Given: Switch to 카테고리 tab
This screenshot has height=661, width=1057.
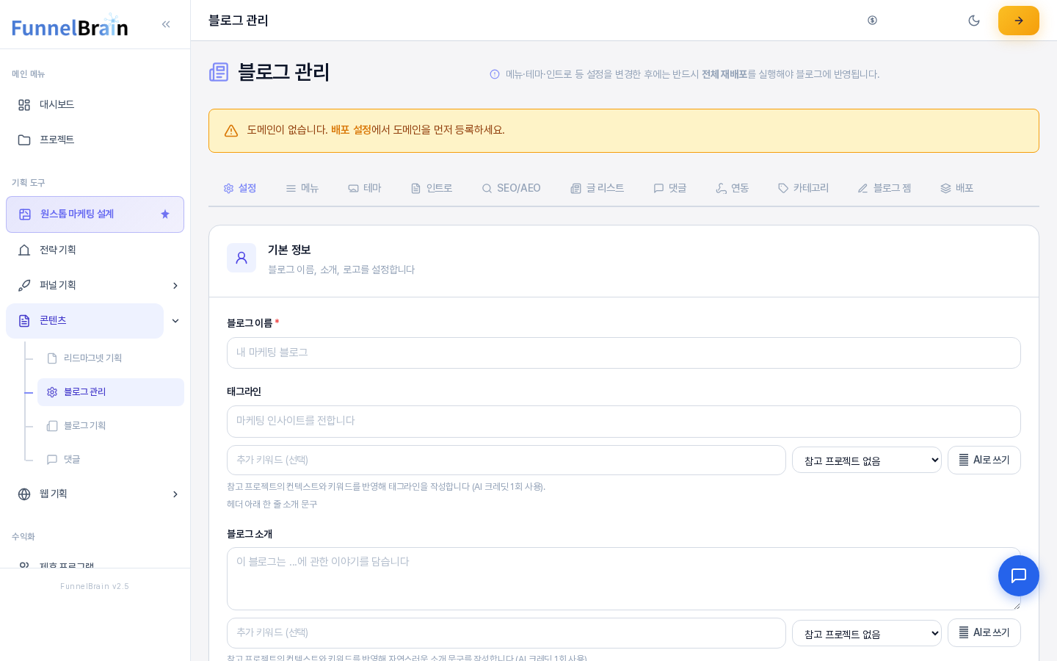Looking at the screenshot, I should (x=804, y=188).
